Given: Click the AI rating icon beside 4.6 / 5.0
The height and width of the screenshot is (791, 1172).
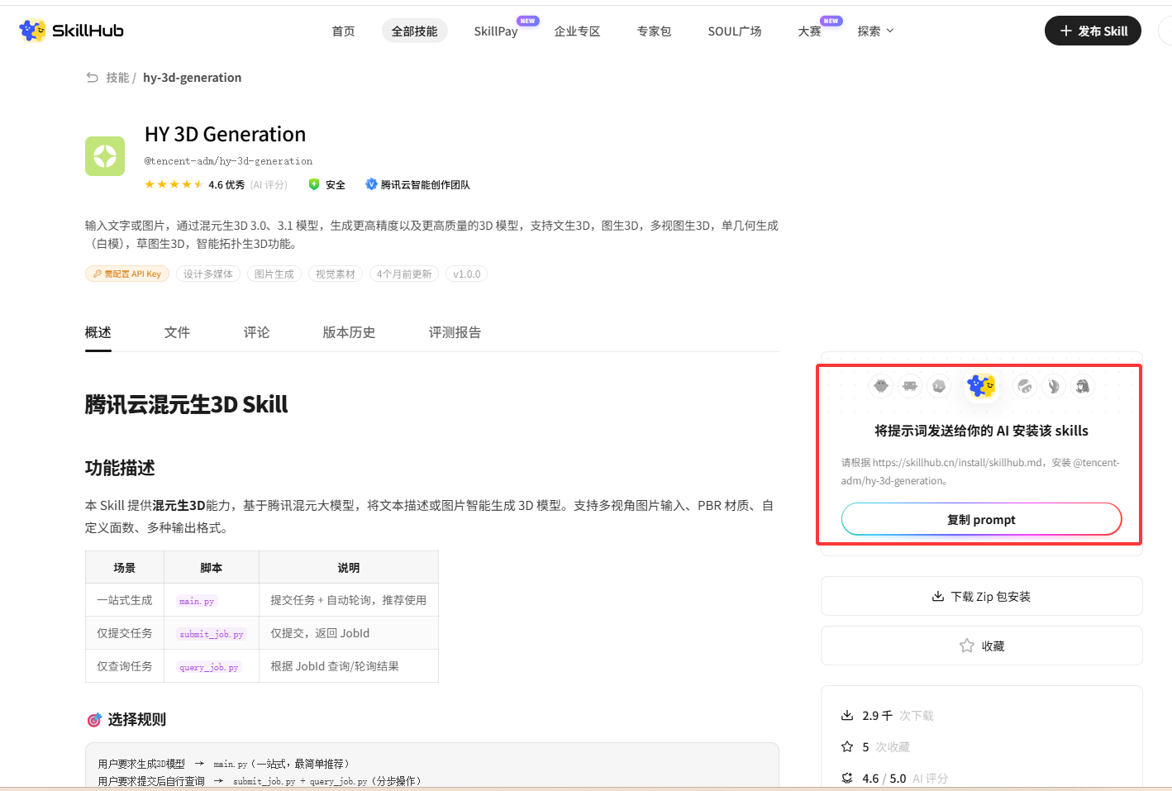Looking at the screenshot, I should pyautogui.click(x=847, y=778).
